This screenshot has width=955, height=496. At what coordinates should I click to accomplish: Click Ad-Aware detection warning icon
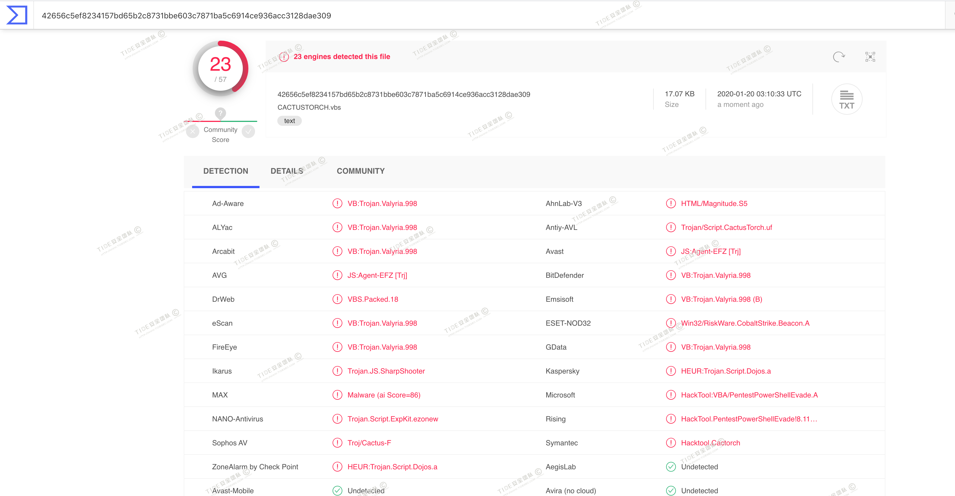tap(337, 203)
